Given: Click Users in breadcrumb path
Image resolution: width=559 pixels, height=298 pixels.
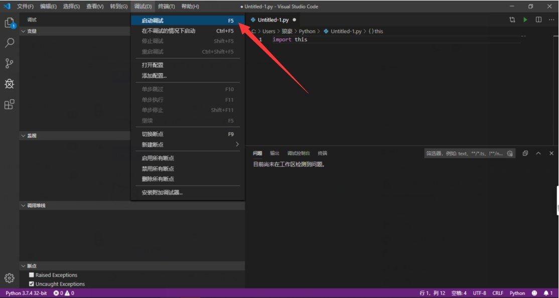Looking at the screenshot, I should (x=269, y=31).
